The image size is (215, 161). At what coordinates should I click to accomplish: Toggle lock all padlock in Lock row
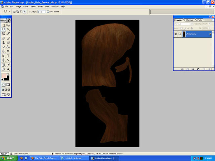coord(191,28)
